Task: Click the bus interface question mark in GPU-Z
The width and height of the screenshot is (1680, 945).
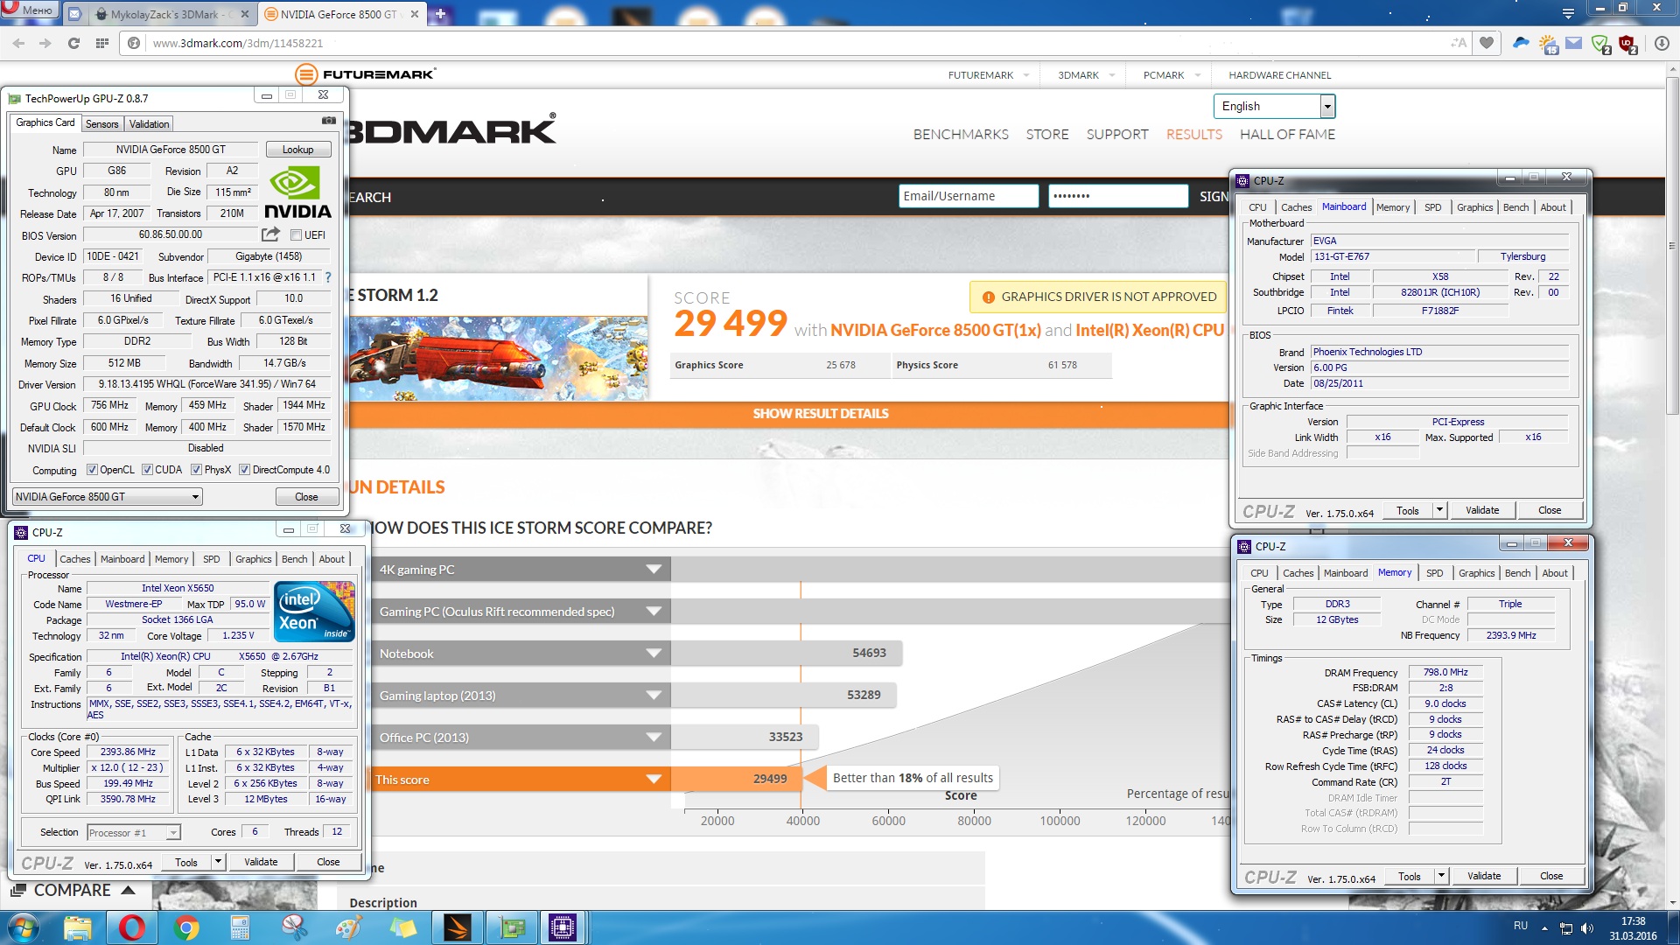Action: click(328, 277)
